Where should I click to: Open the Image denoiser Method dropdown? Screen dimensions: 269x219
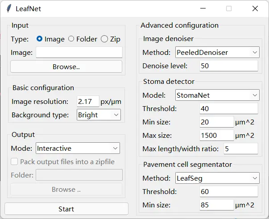[217, 52]
